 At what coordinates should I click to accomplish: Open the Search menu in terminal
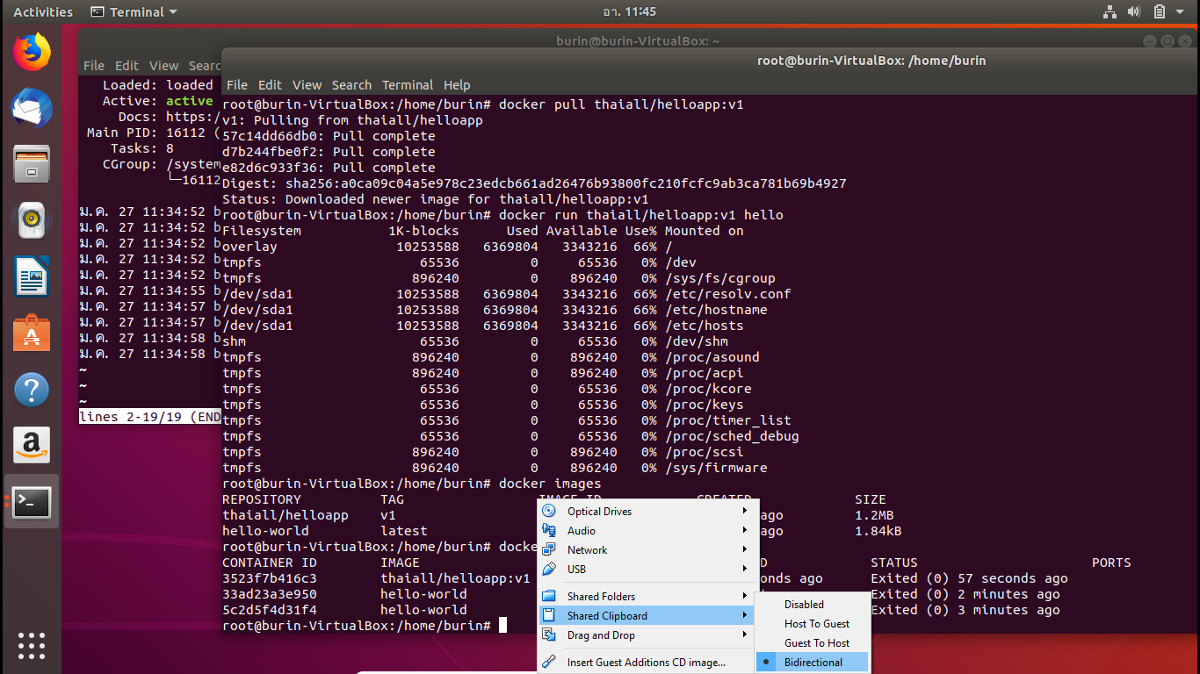(x=351, y=85)
